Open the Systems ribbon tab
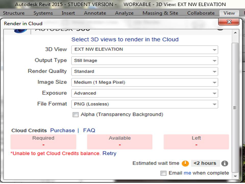This screenshot has height=184, width=245. click(43, 13)
